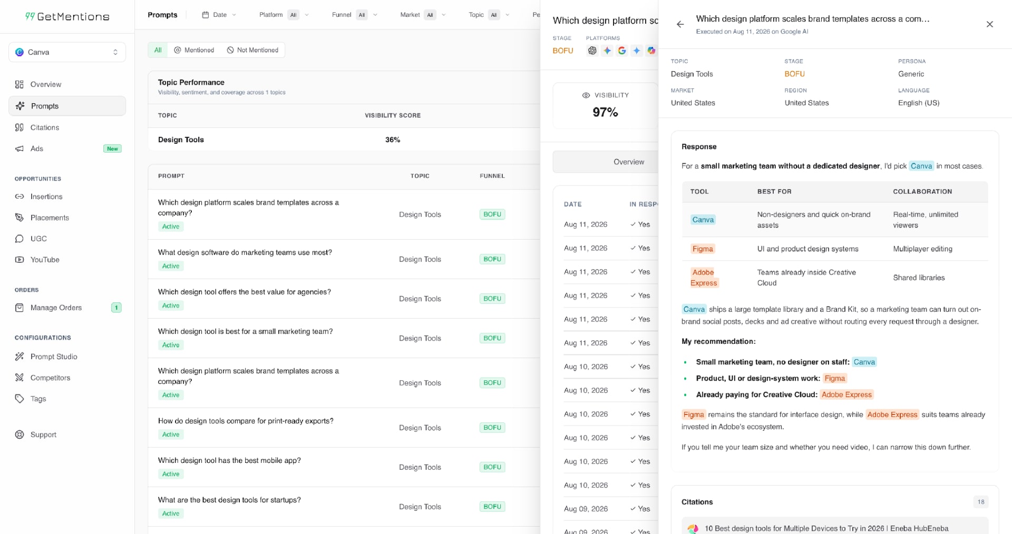Viewport: 1012px width, 534px height.
Task: Click the citations count badge 18
Action: tap(980, 502)
